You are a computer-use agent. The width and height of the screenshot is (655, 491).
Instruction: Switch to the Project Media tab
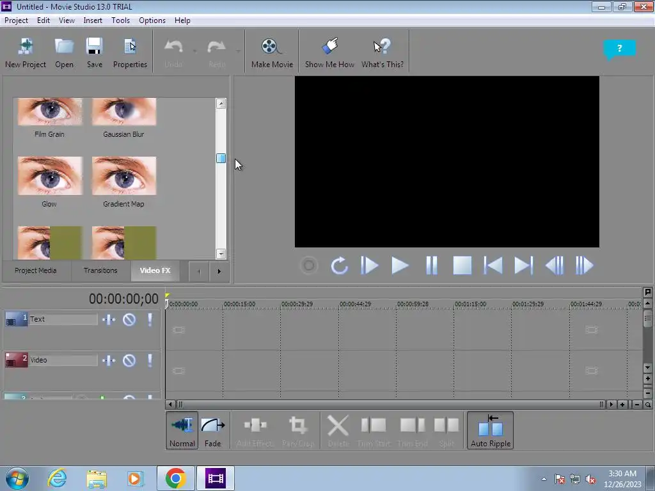(36, 270)
